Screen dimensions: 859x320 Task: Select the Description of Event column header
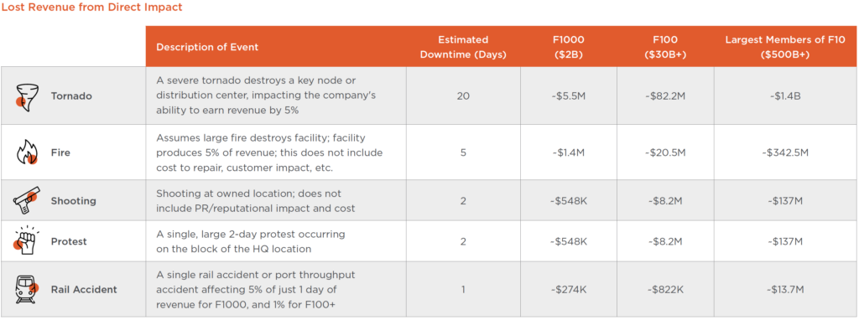tap(207, 47)
